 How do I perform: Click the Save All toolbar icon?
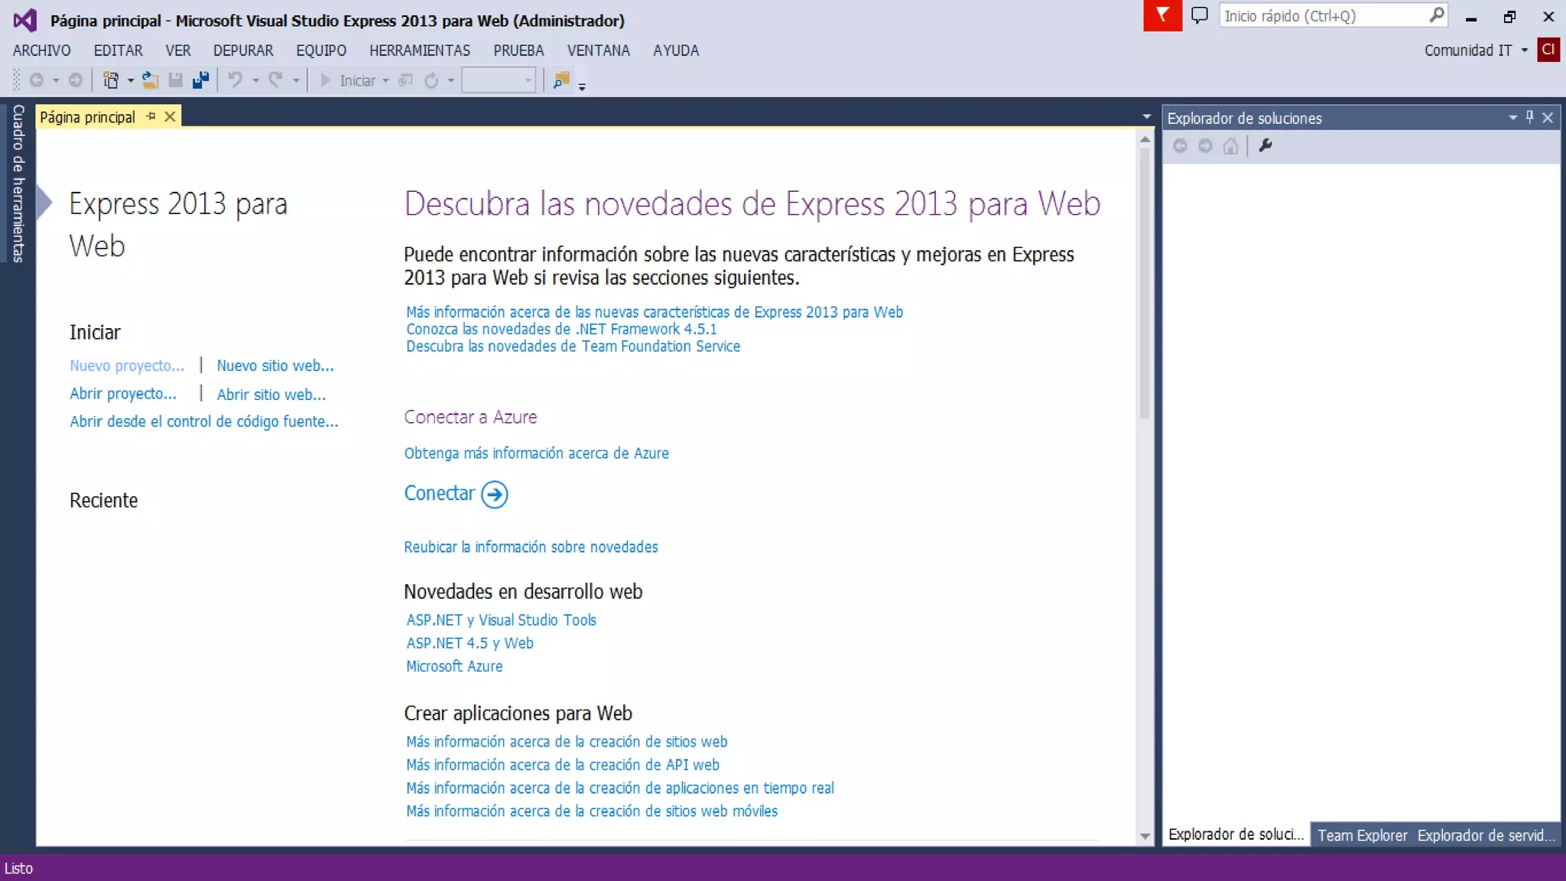point(200,80)
